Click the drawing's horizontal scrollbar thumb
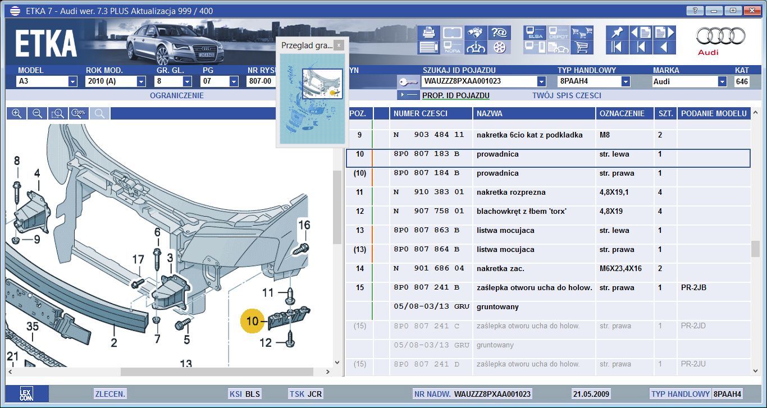This screenshot has height=408, width=767. point(217,372)
